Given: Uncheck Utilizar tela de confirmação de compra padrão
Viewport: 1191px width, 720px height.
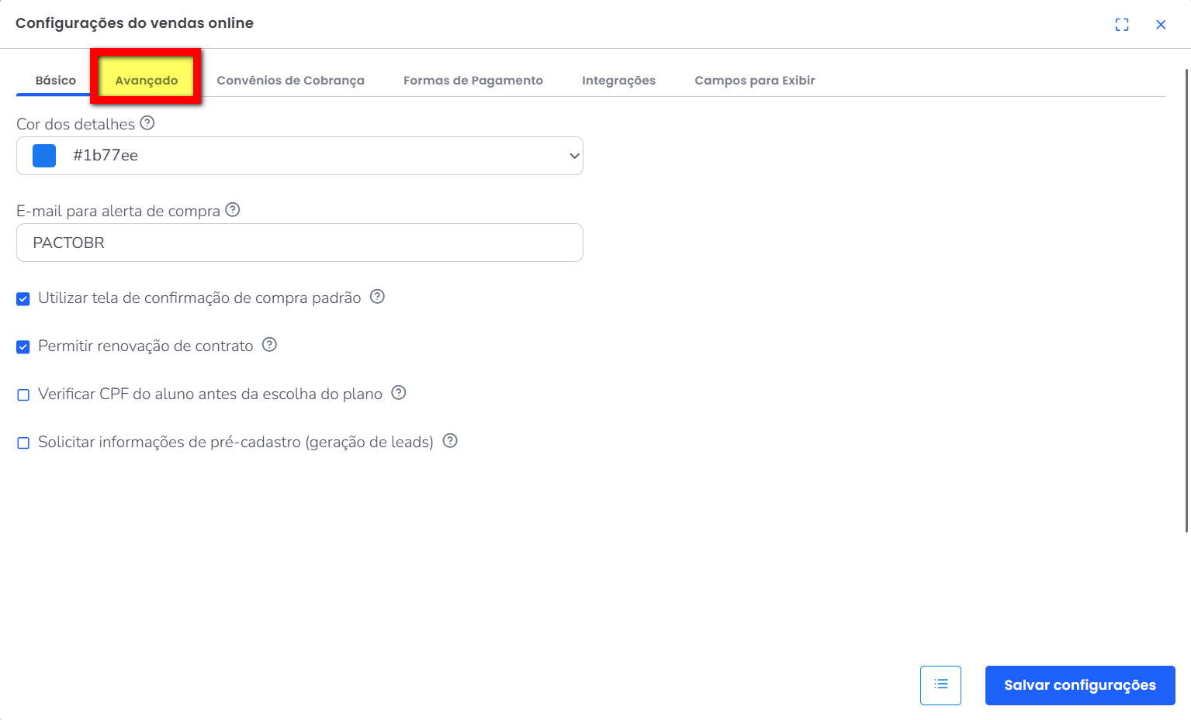Looking at the screenshot, I should [x=23, y=299].
